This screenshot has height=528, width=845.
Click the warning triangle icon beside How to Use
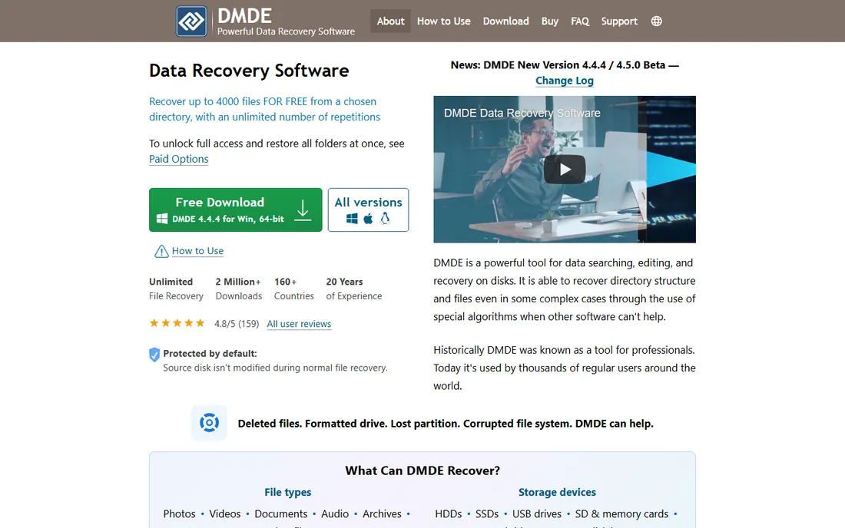(x=161, y=252)
